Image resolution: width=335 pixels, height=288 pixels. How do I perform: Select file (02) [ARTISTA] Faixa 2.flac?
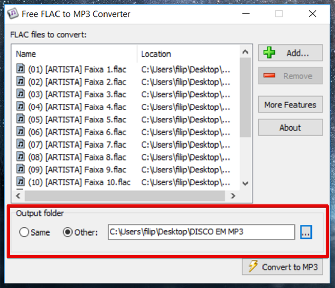(x=77, y=82)
